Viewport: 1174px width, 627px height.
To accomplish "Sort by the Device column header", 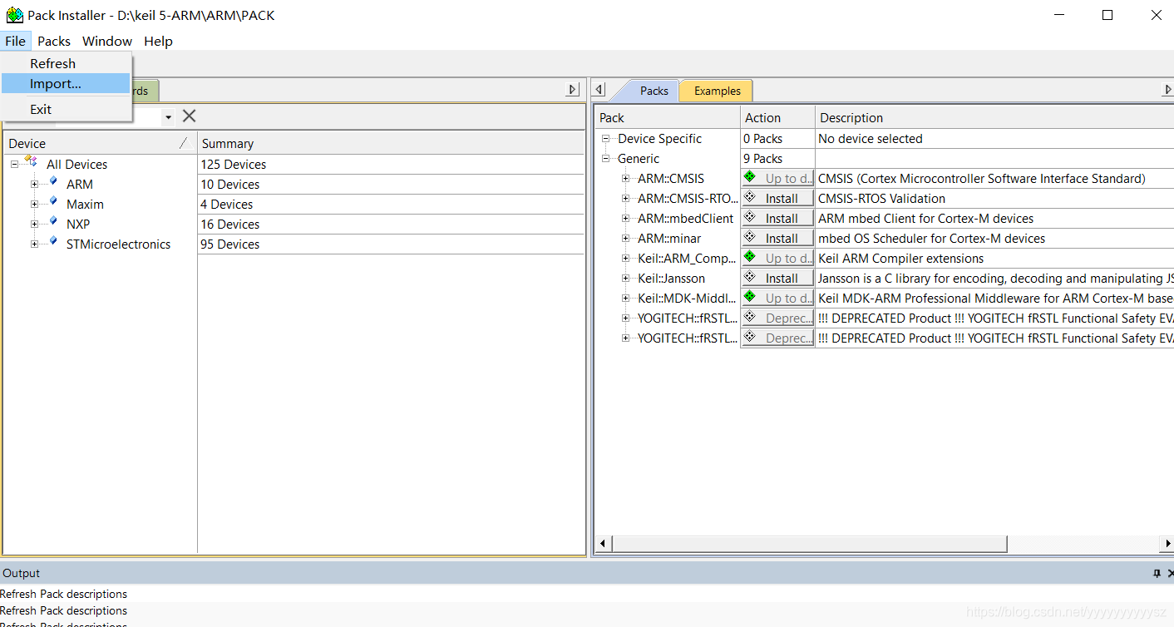I will click(x=100, y=143).
